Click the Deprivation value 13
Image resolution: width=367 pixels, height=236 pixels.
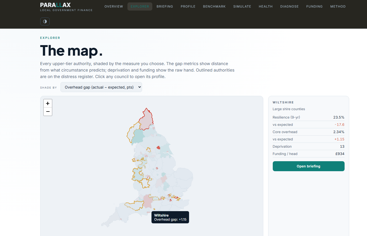(x=342, y=146)
